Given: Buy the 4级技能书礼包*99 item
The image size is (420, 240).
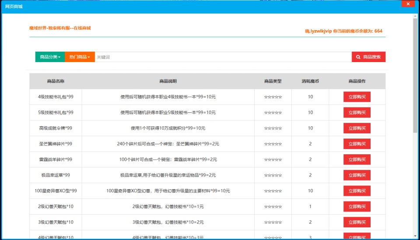Looking at the screenshot, I should (357, 97).
